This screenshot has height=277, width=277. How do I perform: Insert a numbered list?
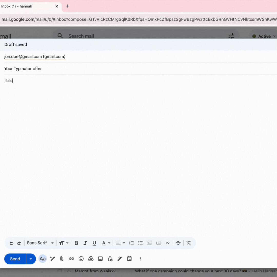(131, 243)
